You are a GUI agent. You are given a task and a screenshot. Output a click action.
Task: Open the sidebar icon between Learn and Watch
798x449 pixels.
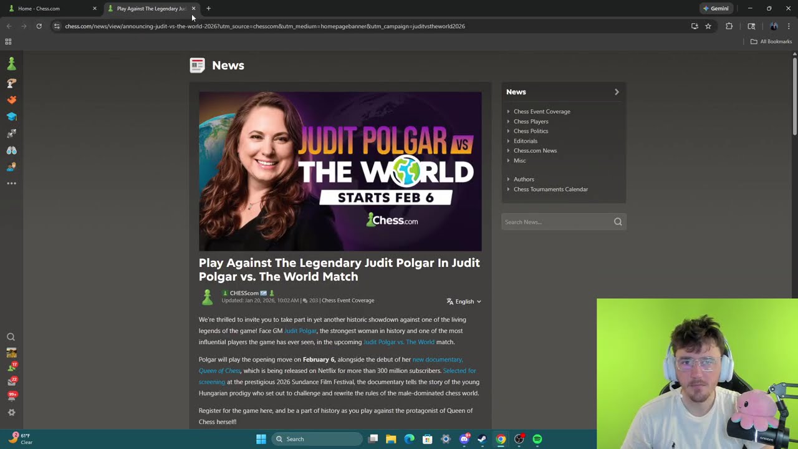coord(11,133)
